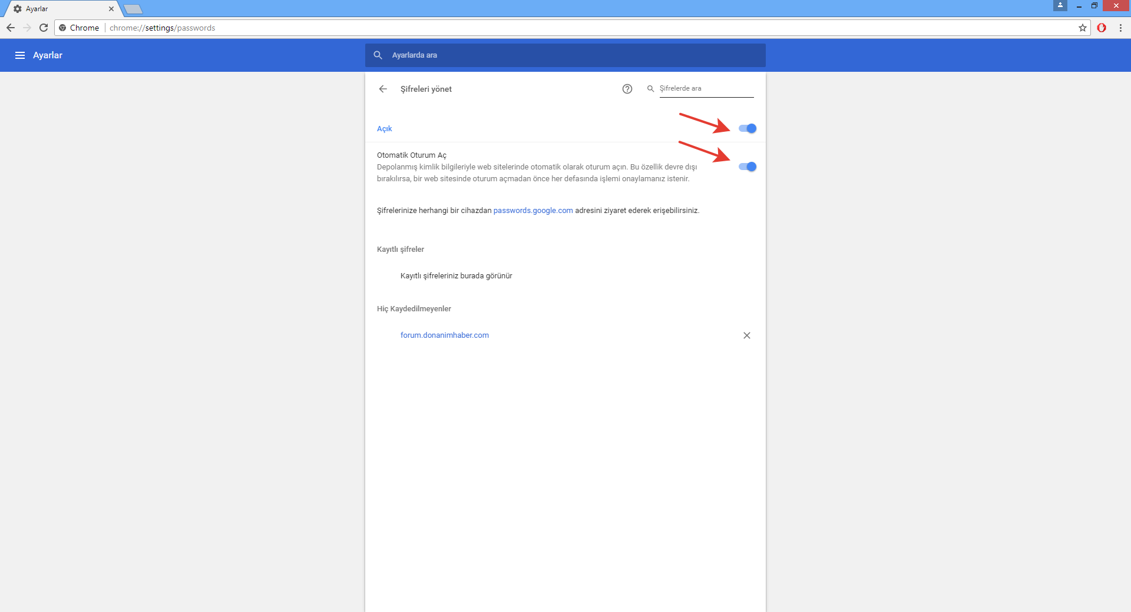The height and width of the screenshot is (612, 1131).
Task: Remove forum.donanimhaber.com from never-saved list
Action: pos(747,335)
